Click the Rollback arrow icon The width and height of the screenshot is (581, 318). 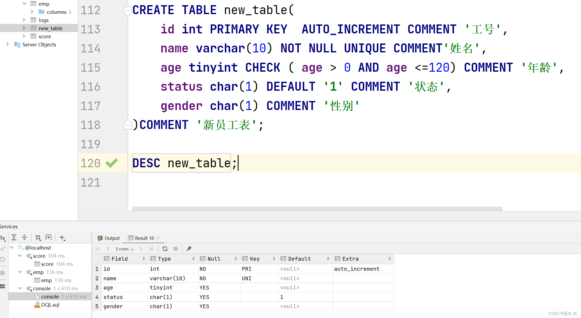click(3, 260)
